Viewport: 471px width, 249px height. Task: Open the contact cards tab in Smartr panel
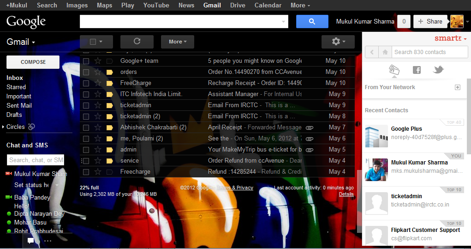click(x=394, y=70)
